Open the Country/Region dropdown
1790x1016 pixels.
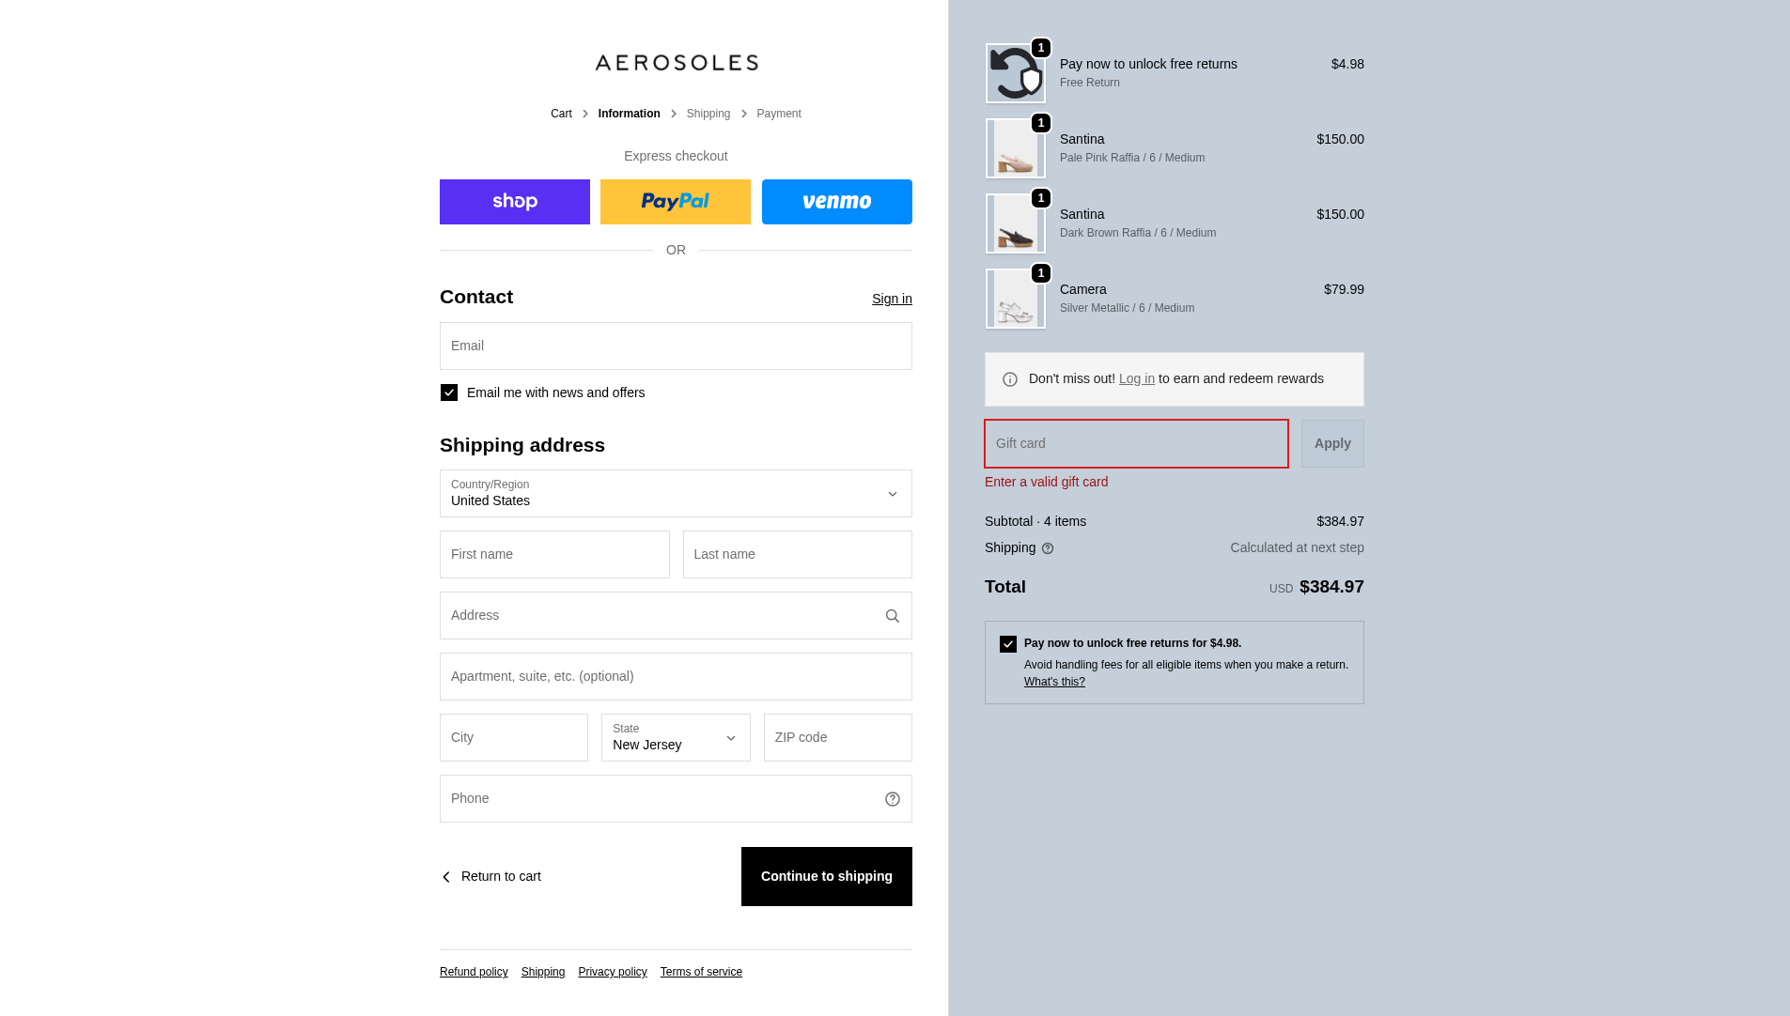[676, 494]
